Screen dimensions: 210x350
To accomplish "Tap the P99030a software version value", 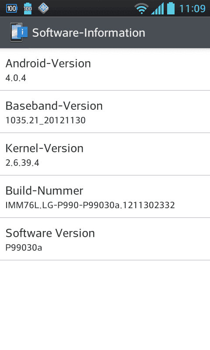I will click(24, 248).
